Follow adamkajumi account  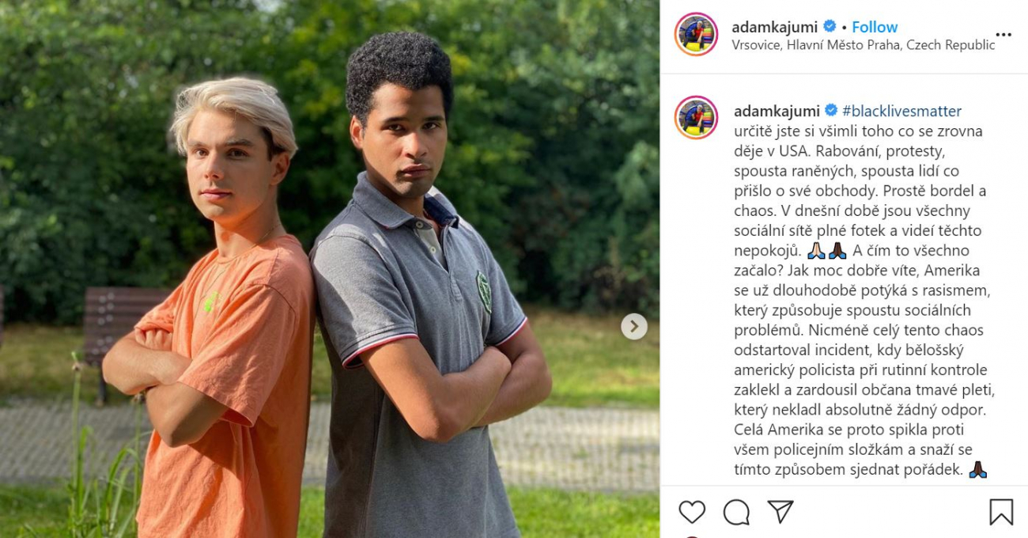(x=875, y=27)
